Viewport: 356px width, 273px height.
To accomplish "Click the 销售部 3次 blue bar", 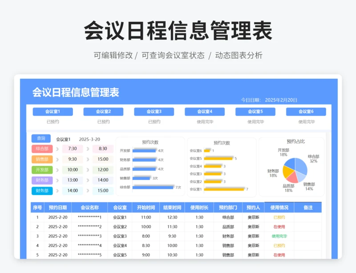I will [141, 179].
